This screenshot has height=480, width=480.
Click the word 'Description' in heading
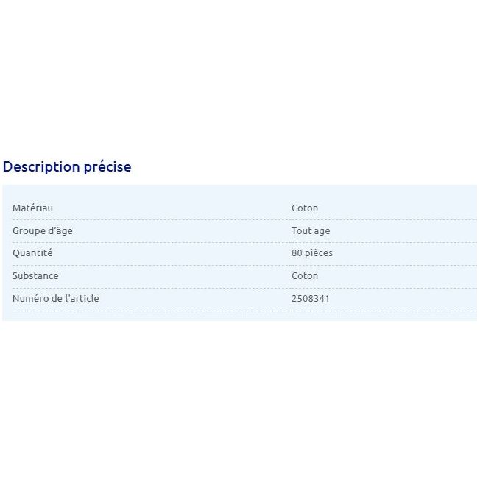click(41, 167)
